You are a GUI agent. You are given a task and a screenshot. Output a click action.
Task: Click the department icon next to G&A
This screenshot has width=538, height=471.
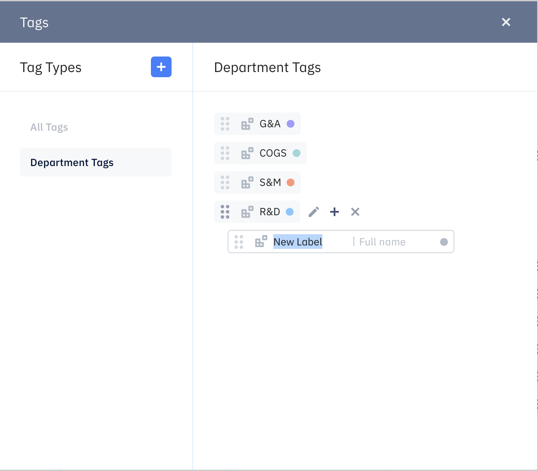coord(247,124)
